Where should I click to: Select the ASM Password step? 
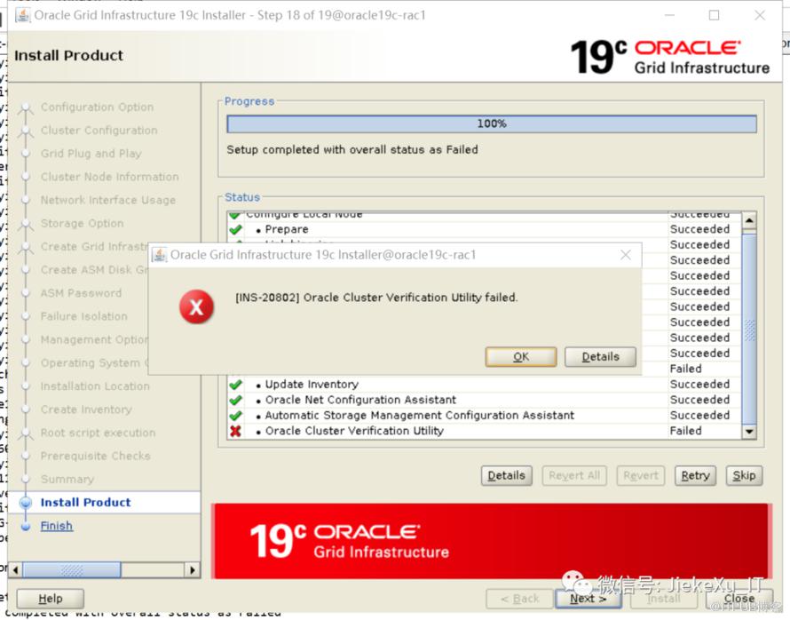81,293
